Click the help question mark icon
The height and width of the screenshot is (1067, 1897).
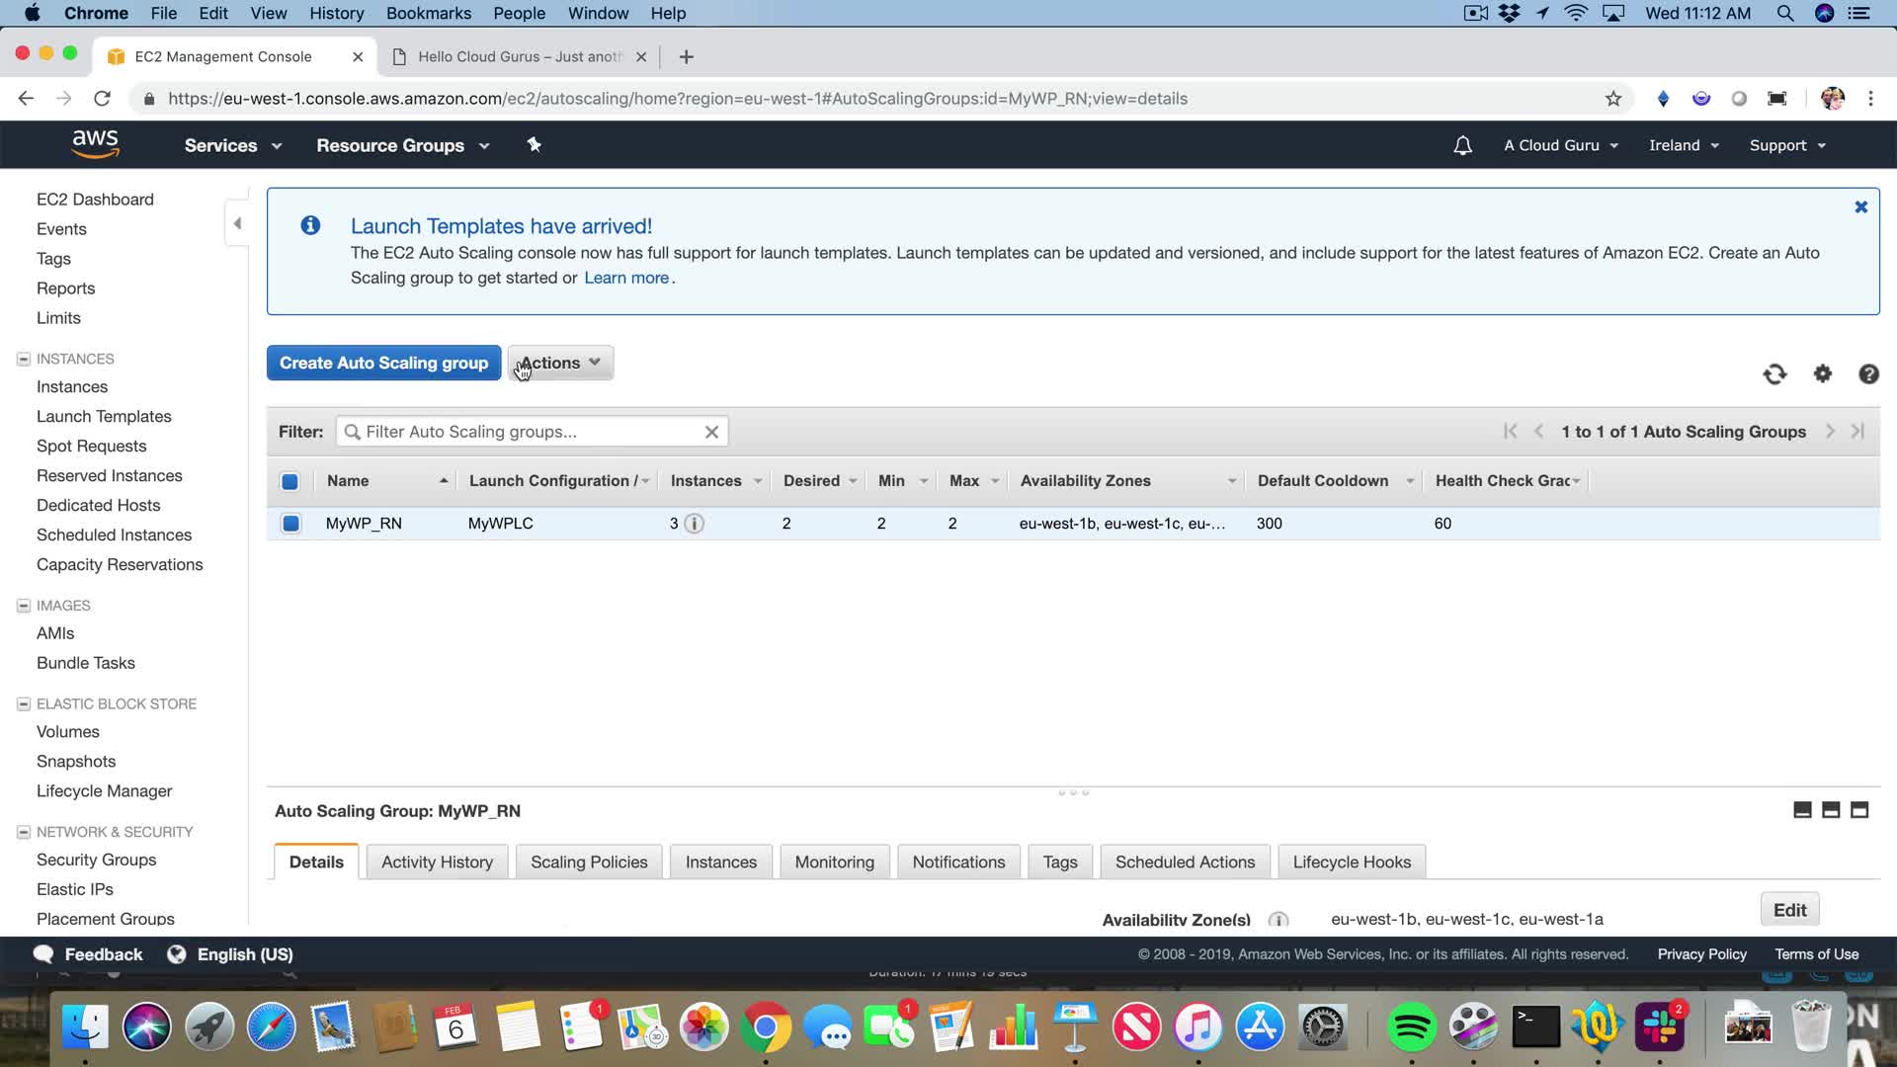1867,373
